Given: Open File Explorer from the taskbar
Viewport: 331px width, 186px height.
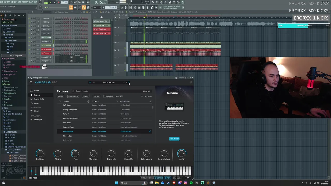Looking at the screenshot, I should click(x=157, y=183).
